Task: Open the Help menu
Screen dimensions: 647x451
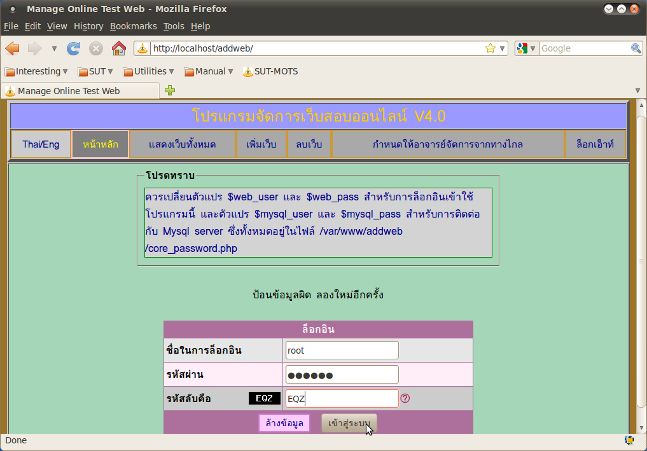Action: 200,26
